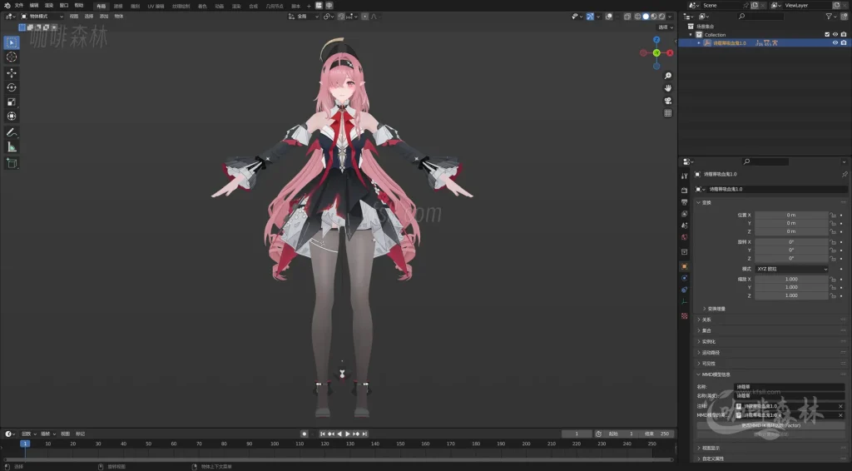The width and height of the screenshot is (852, 471).
Task: Expand the selected armature in outliner
Action: tap(699, 43)
